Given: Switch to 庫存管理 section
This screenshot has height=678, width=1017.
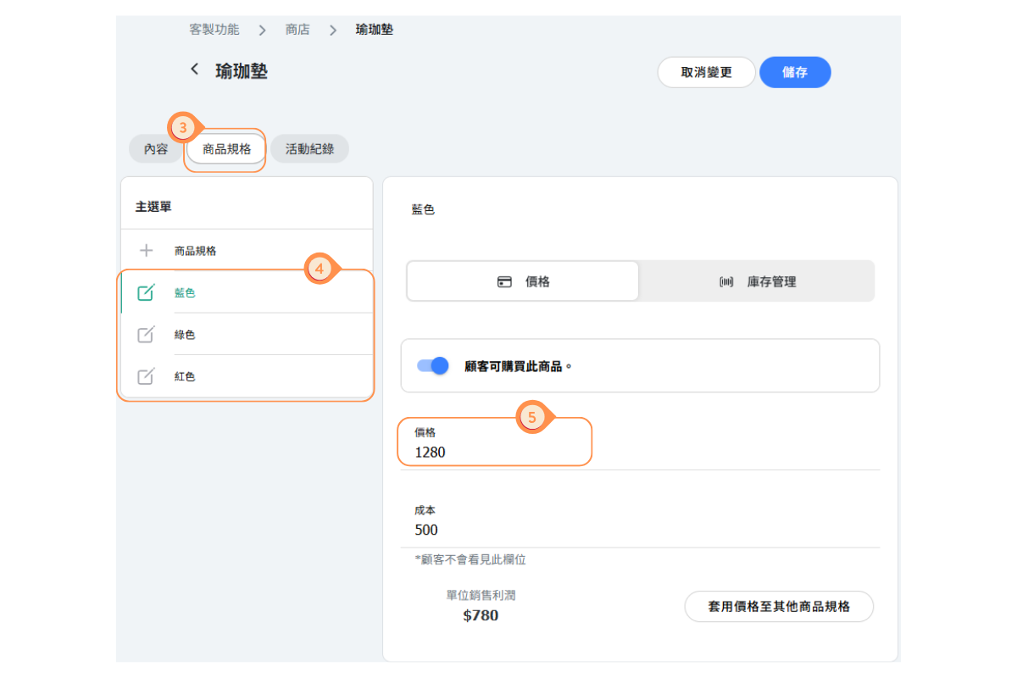Looking at the screenshot, I should pos(756,281).
